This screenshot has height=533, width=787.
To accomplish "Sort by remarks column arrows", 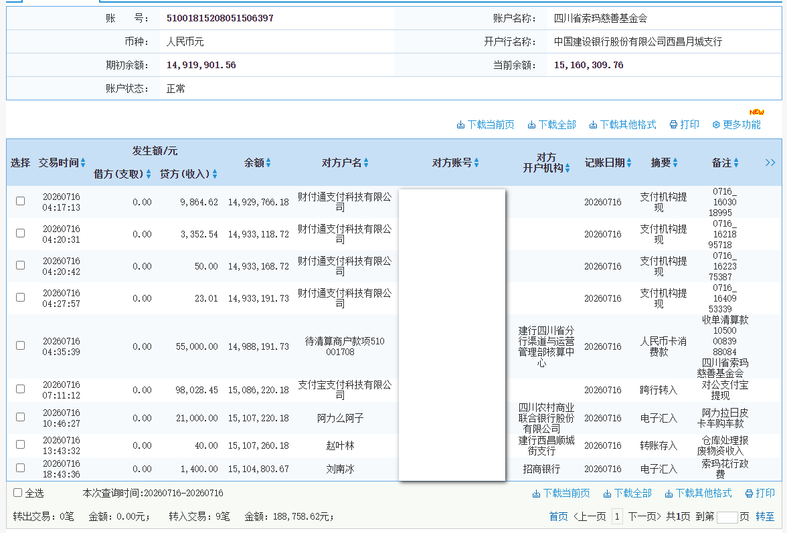I will pos(736,163).
